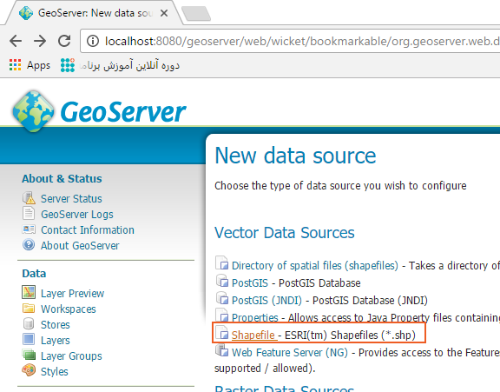Open the Chrome Apps grid shortcut
Screen dimensions: 500x392
30,65
